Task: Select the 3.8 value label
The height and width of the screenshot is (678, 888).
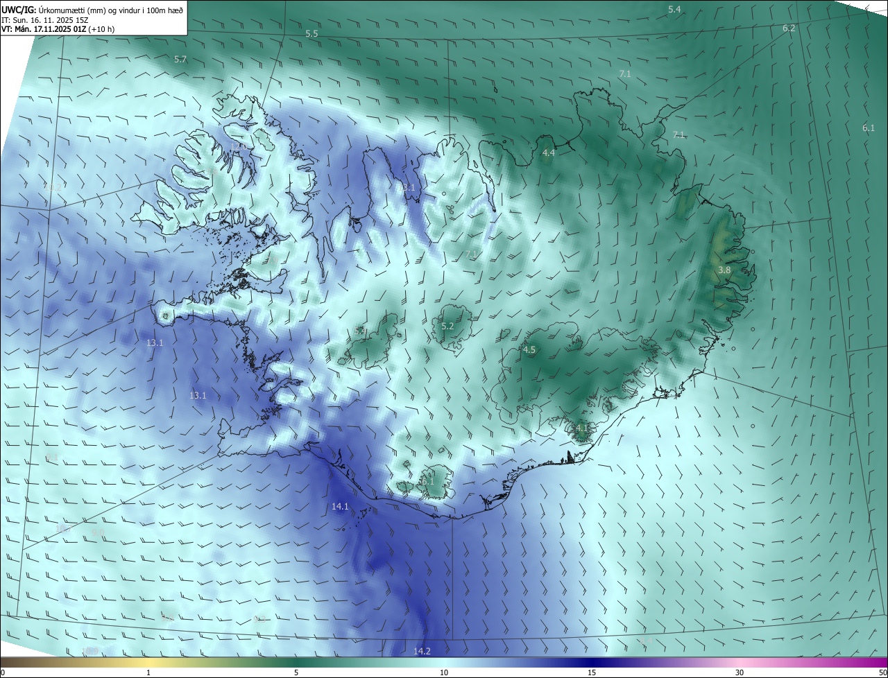Action: (724, 270)
